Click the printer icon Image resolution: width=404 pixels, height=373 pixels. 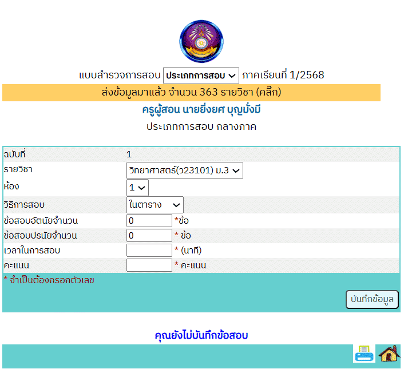(x=364, y=354)
